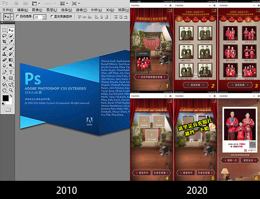
Task: Enable the 自动选择 checkbox
Action: click(17, 17)
